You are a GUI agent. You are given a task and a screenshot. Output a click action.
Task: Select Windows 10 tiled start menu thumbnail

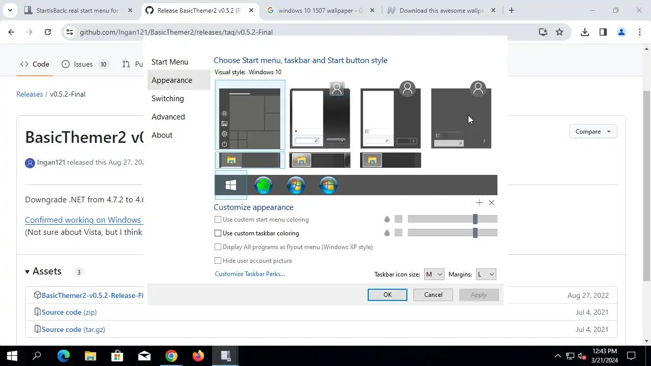(250, 115)
